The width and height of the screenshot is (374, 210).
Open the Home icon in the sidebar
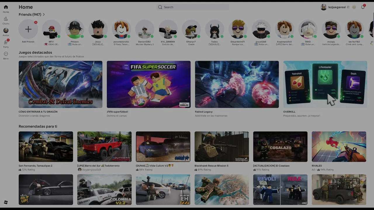6,7
